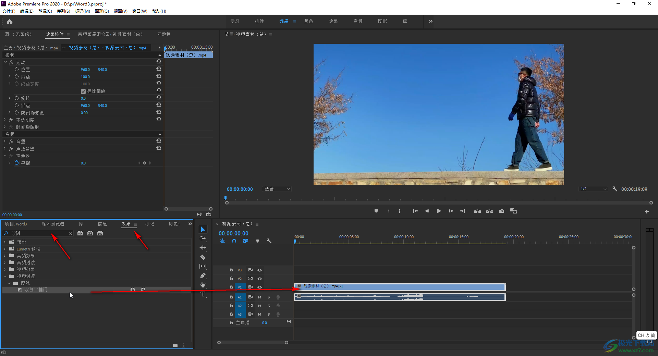Expand the Video Effects (视频效果) folder

pos(5,269)
